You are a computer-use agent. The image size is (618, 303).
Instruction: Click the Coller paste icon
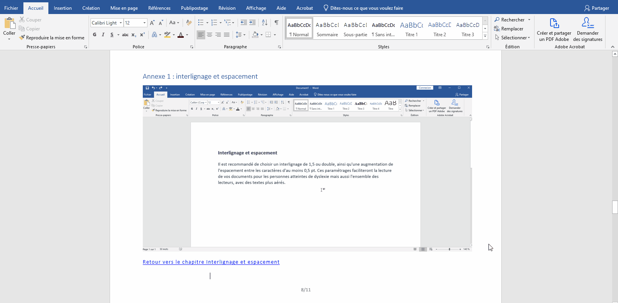click(9, 23)
